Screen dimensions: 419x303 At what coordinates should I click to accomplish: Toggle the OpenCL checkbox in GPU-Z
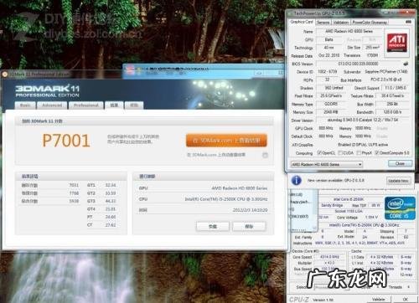[319, 152]
